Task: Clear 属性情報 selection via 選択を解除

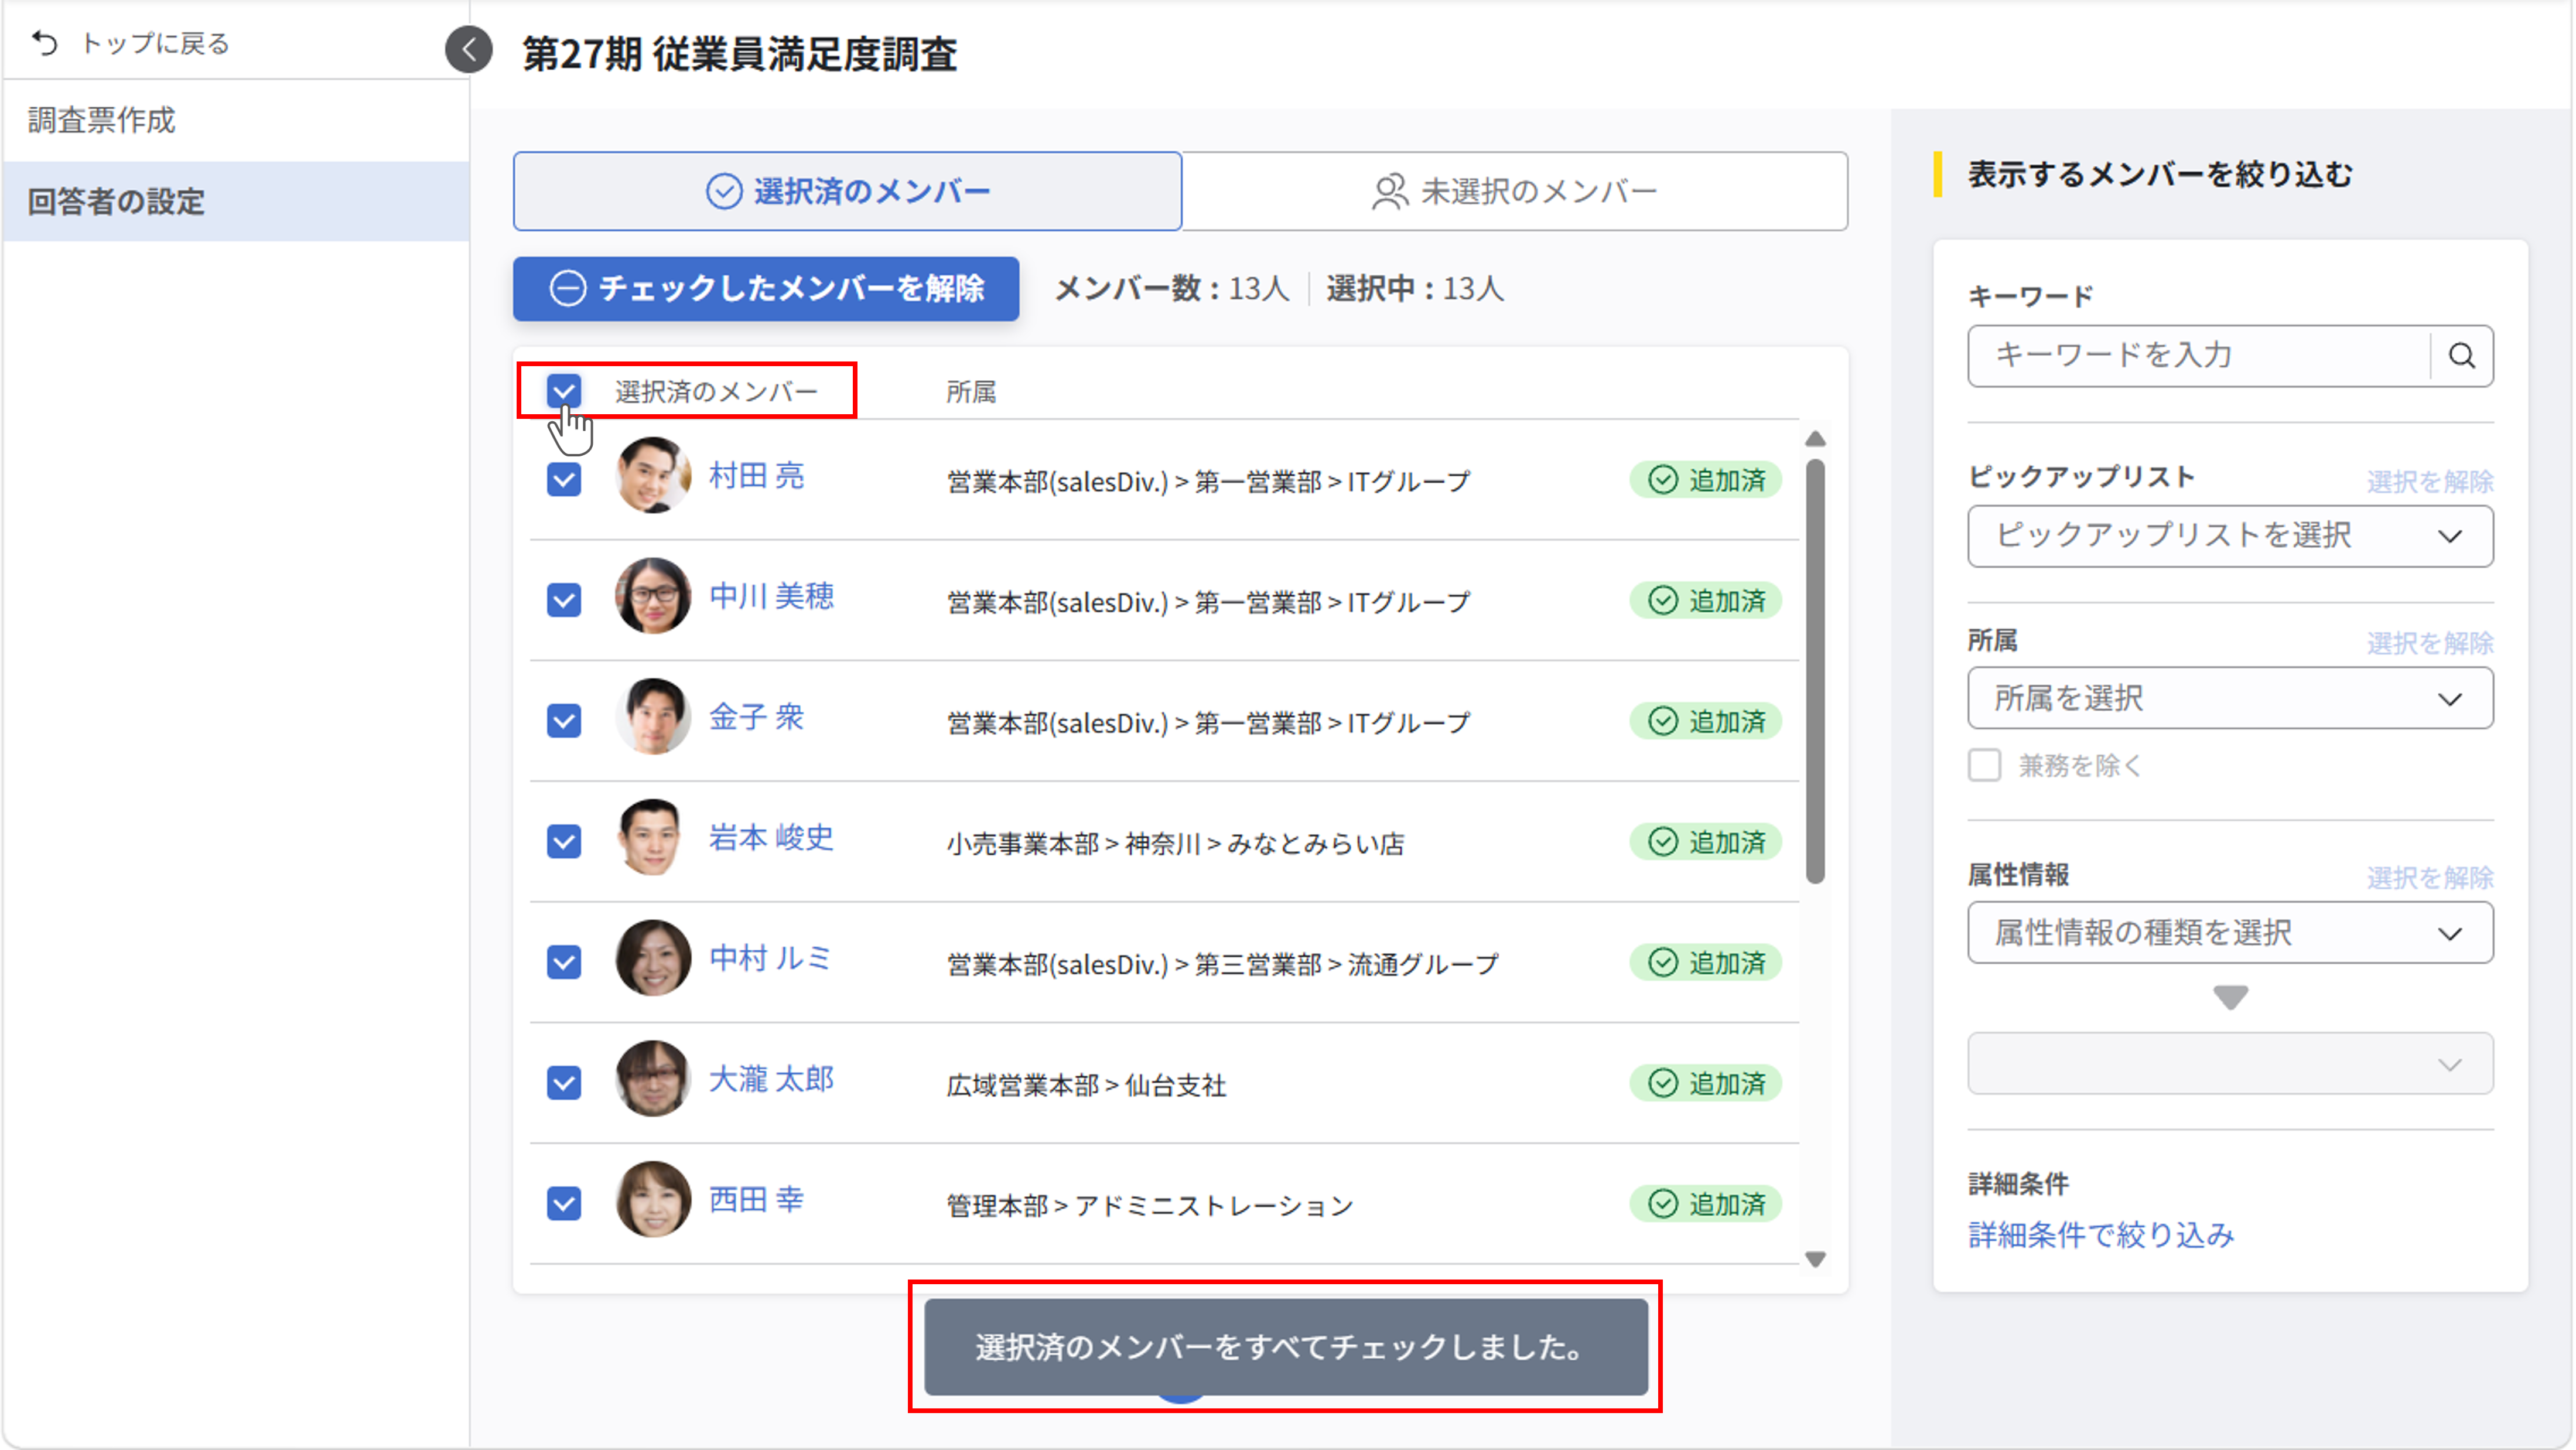Action: [2429, 878]
